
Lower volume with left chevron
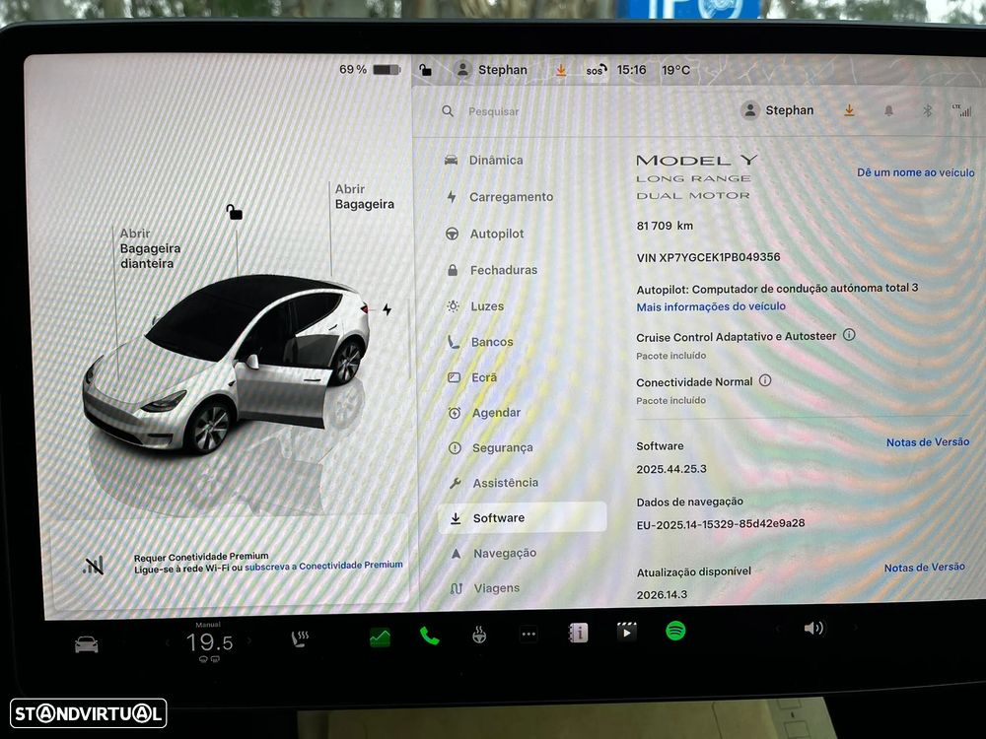pos(778,629)
